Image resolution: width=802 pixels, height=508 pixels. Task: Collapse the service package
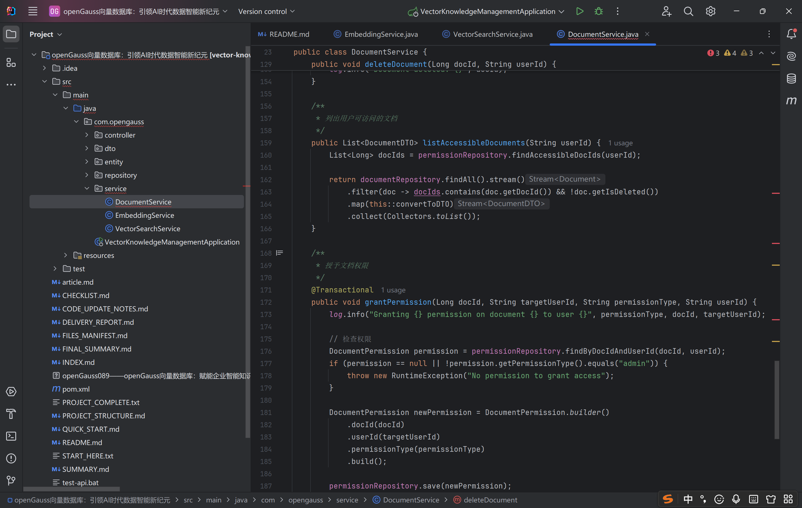pos(87,189)
